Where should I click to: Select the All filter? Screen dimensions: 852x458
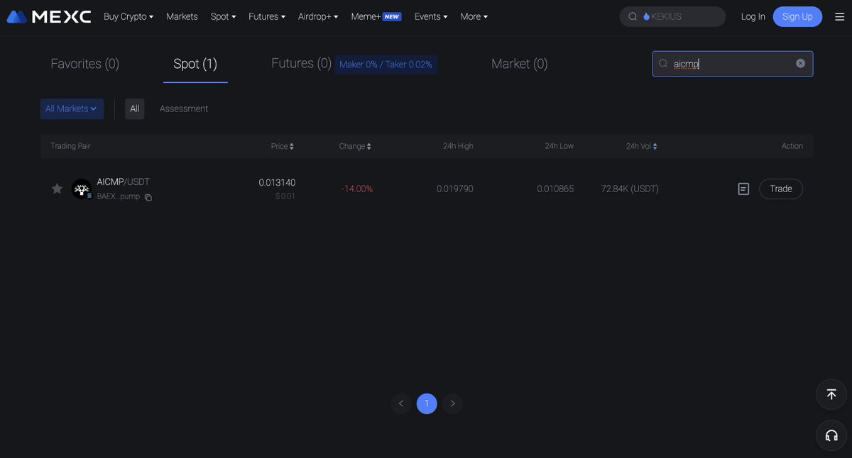135,108
